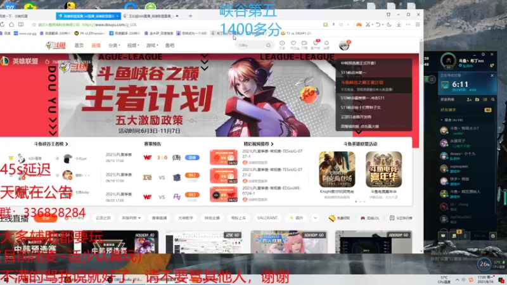Open the 首页 home tab
Image resolution: width=507 pixels, height=285 pixels.
[x=79, y=46]
